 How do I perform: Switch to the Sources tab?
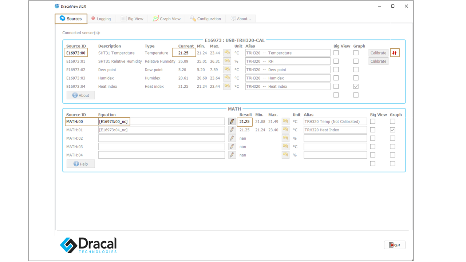pyautogui.click(x=71, y=19)
